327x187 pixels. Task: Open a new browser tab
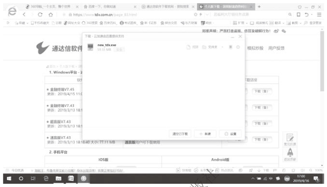tap(259, 6)
